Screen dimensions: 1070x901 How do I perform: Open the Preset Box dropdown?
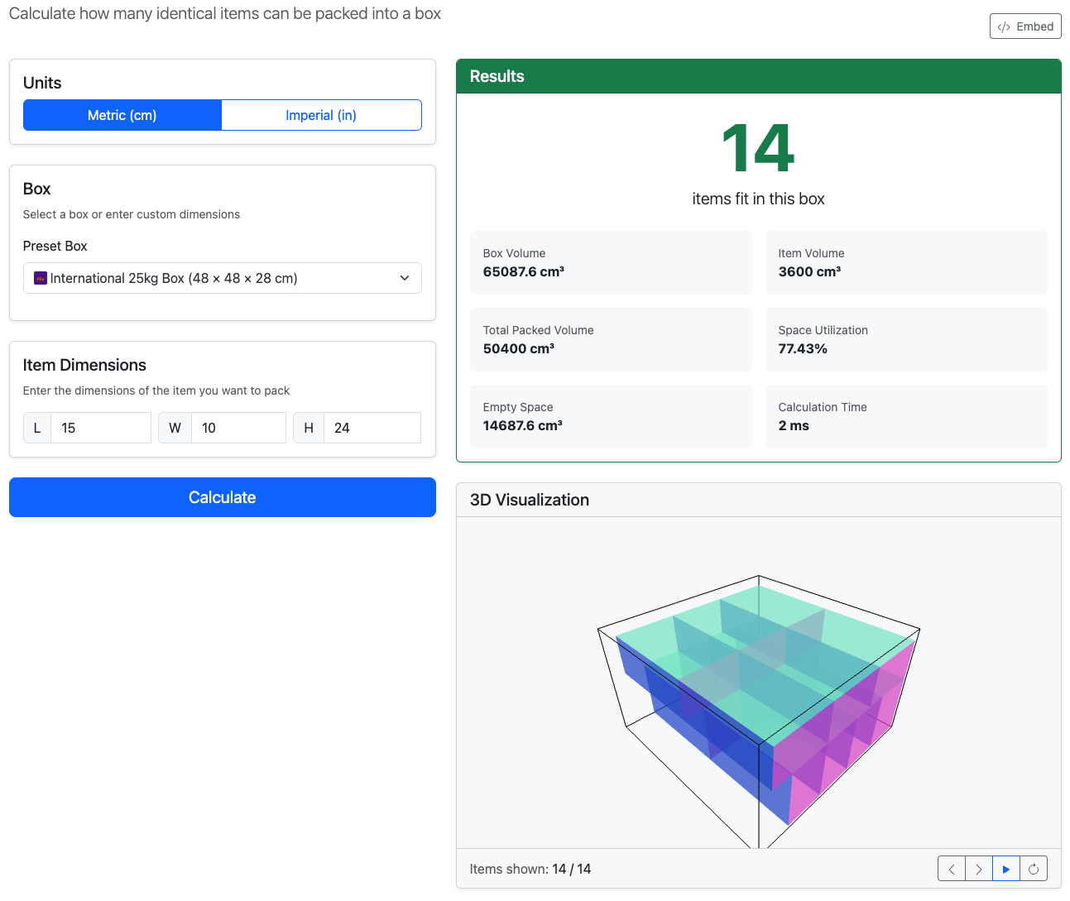(x=222, y=278)
